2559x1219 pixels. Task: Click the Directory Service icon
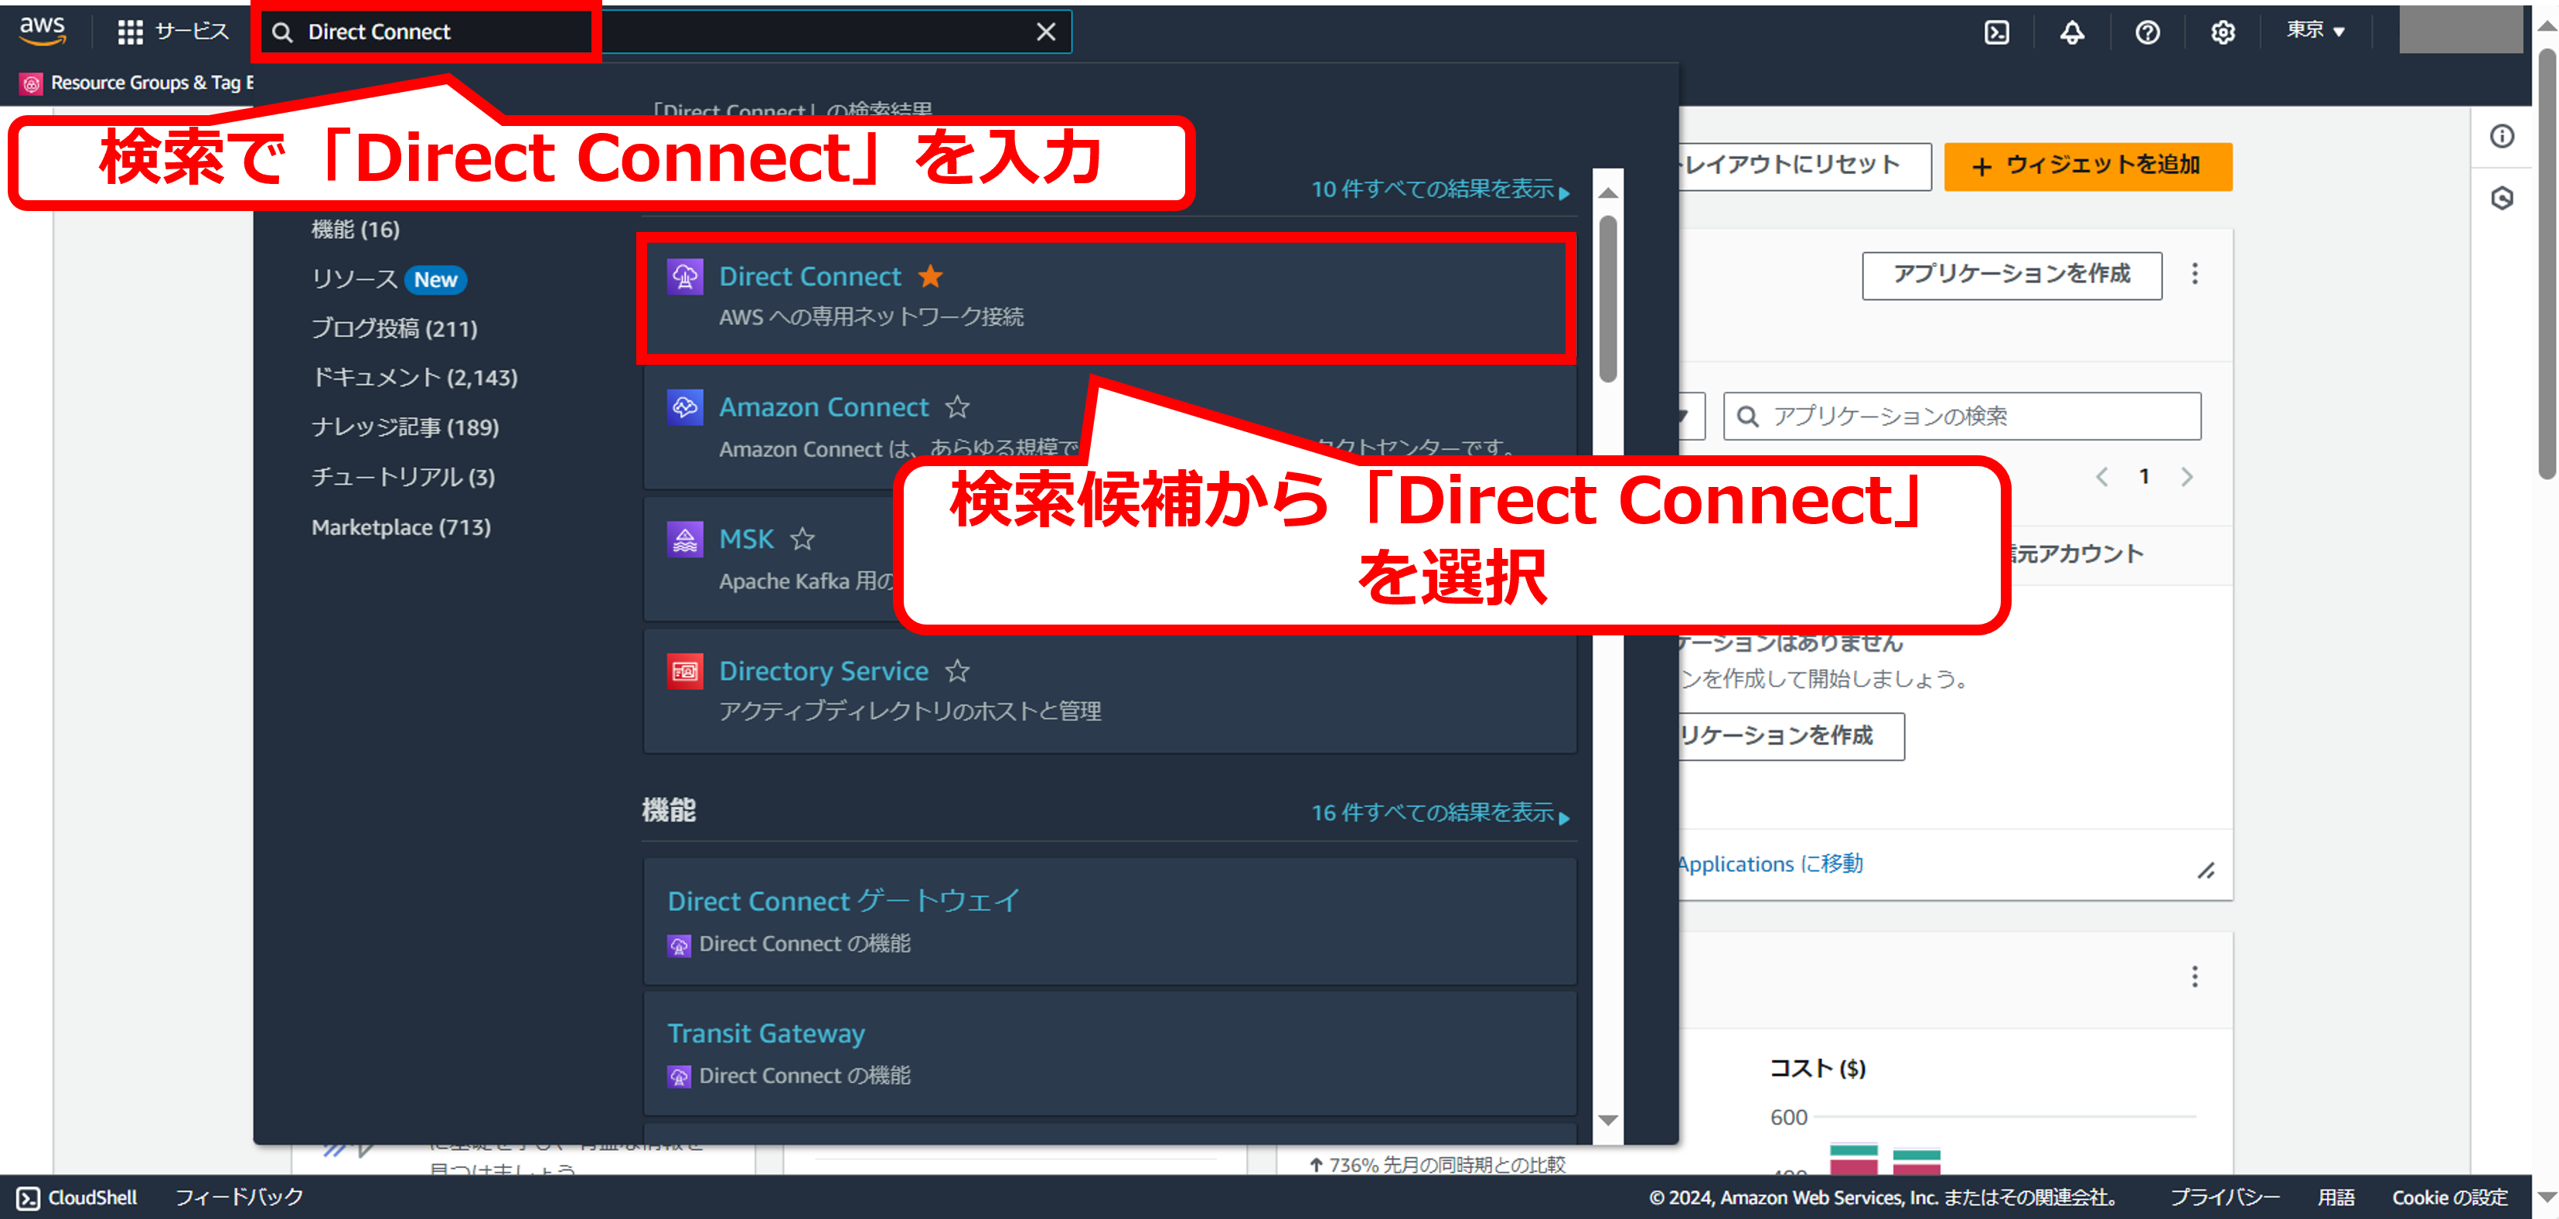click(x=684, y=672)
